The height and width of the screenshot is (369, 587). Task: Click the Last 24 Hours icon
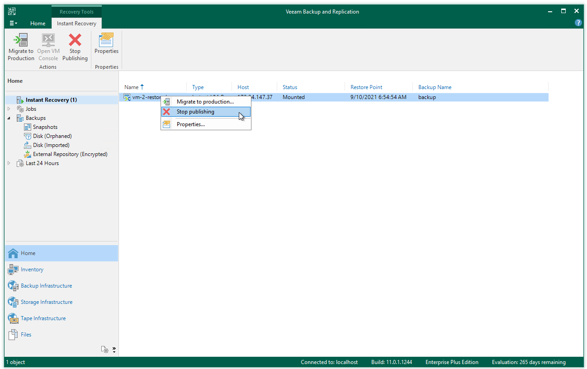point(20,163)
